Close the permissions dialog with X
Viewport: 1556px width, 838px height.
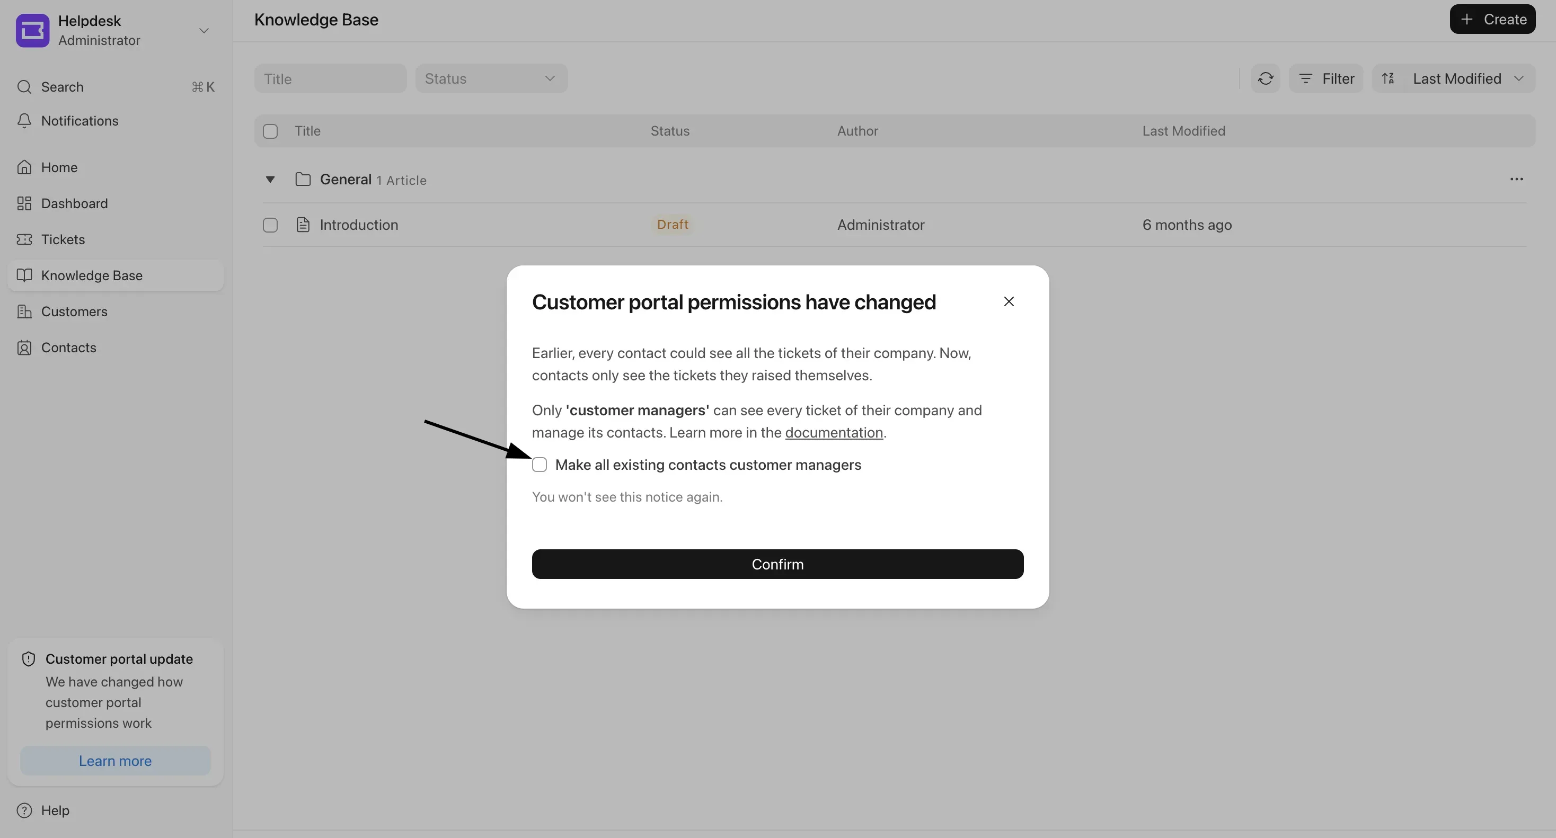(x=1009, y=301)
